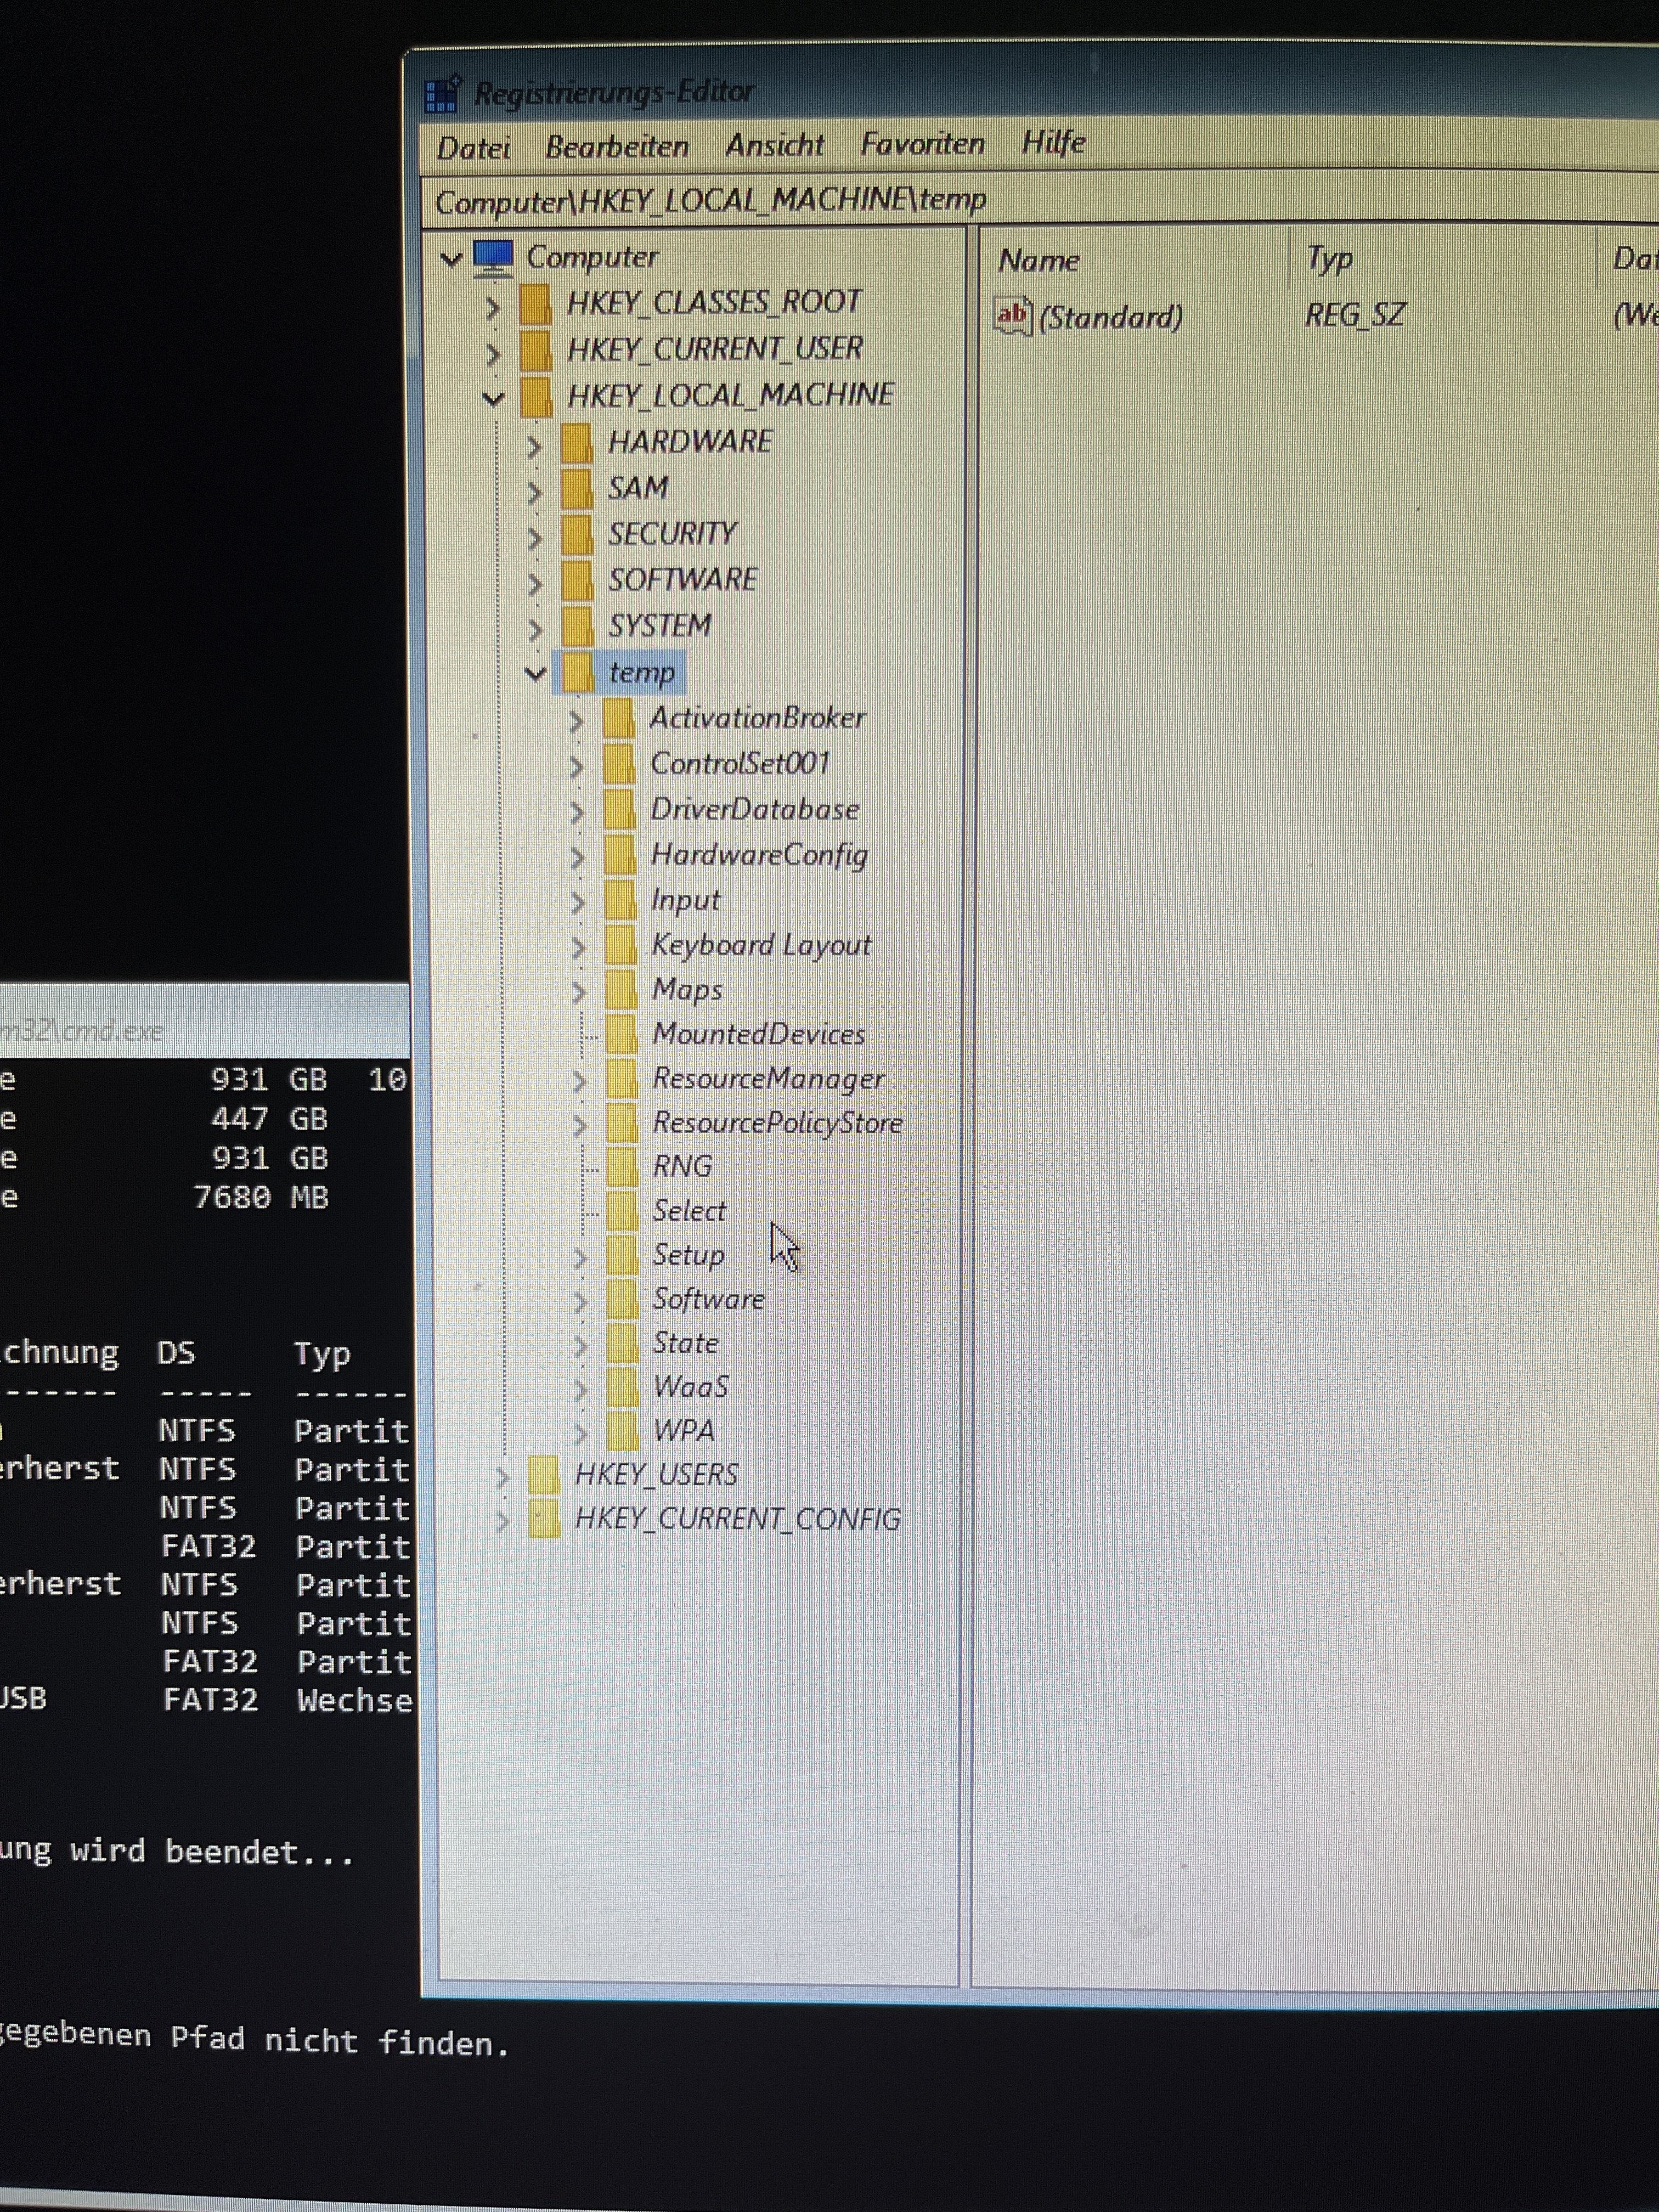
Task: Expand the ControlSet001 chevron
Action: coord(576,767)
